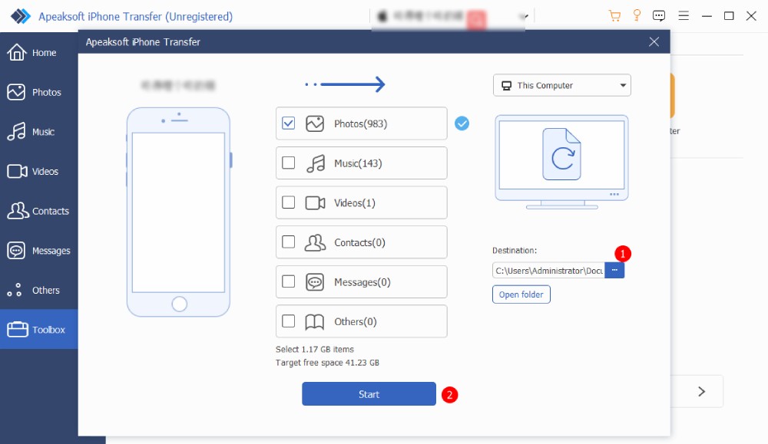Check the Music(143) checkbox
This screenshot has width=768, height=444.
(289, 163)
